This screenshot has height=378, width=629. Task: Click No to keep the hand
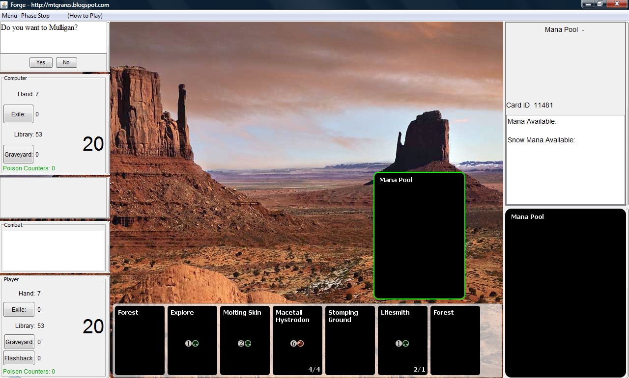pyautogui.click(x=66, y=62)
